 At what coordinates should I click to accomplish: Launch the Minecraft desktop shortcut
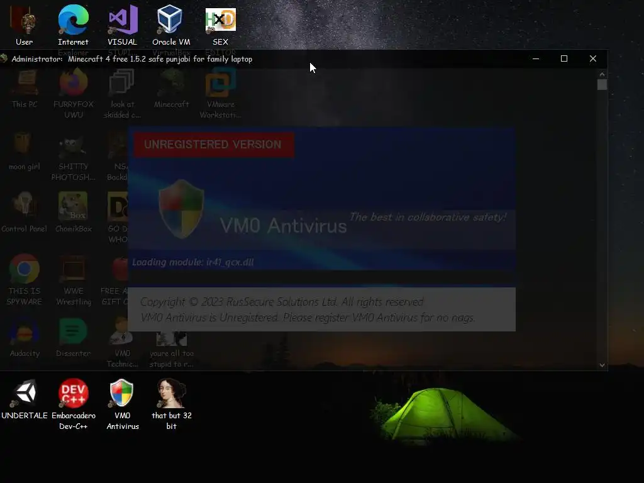coord(171,88)
